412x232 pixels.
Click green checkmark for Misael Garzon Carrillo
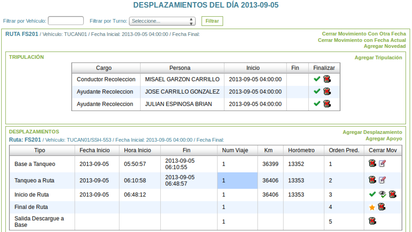(317, 79)
